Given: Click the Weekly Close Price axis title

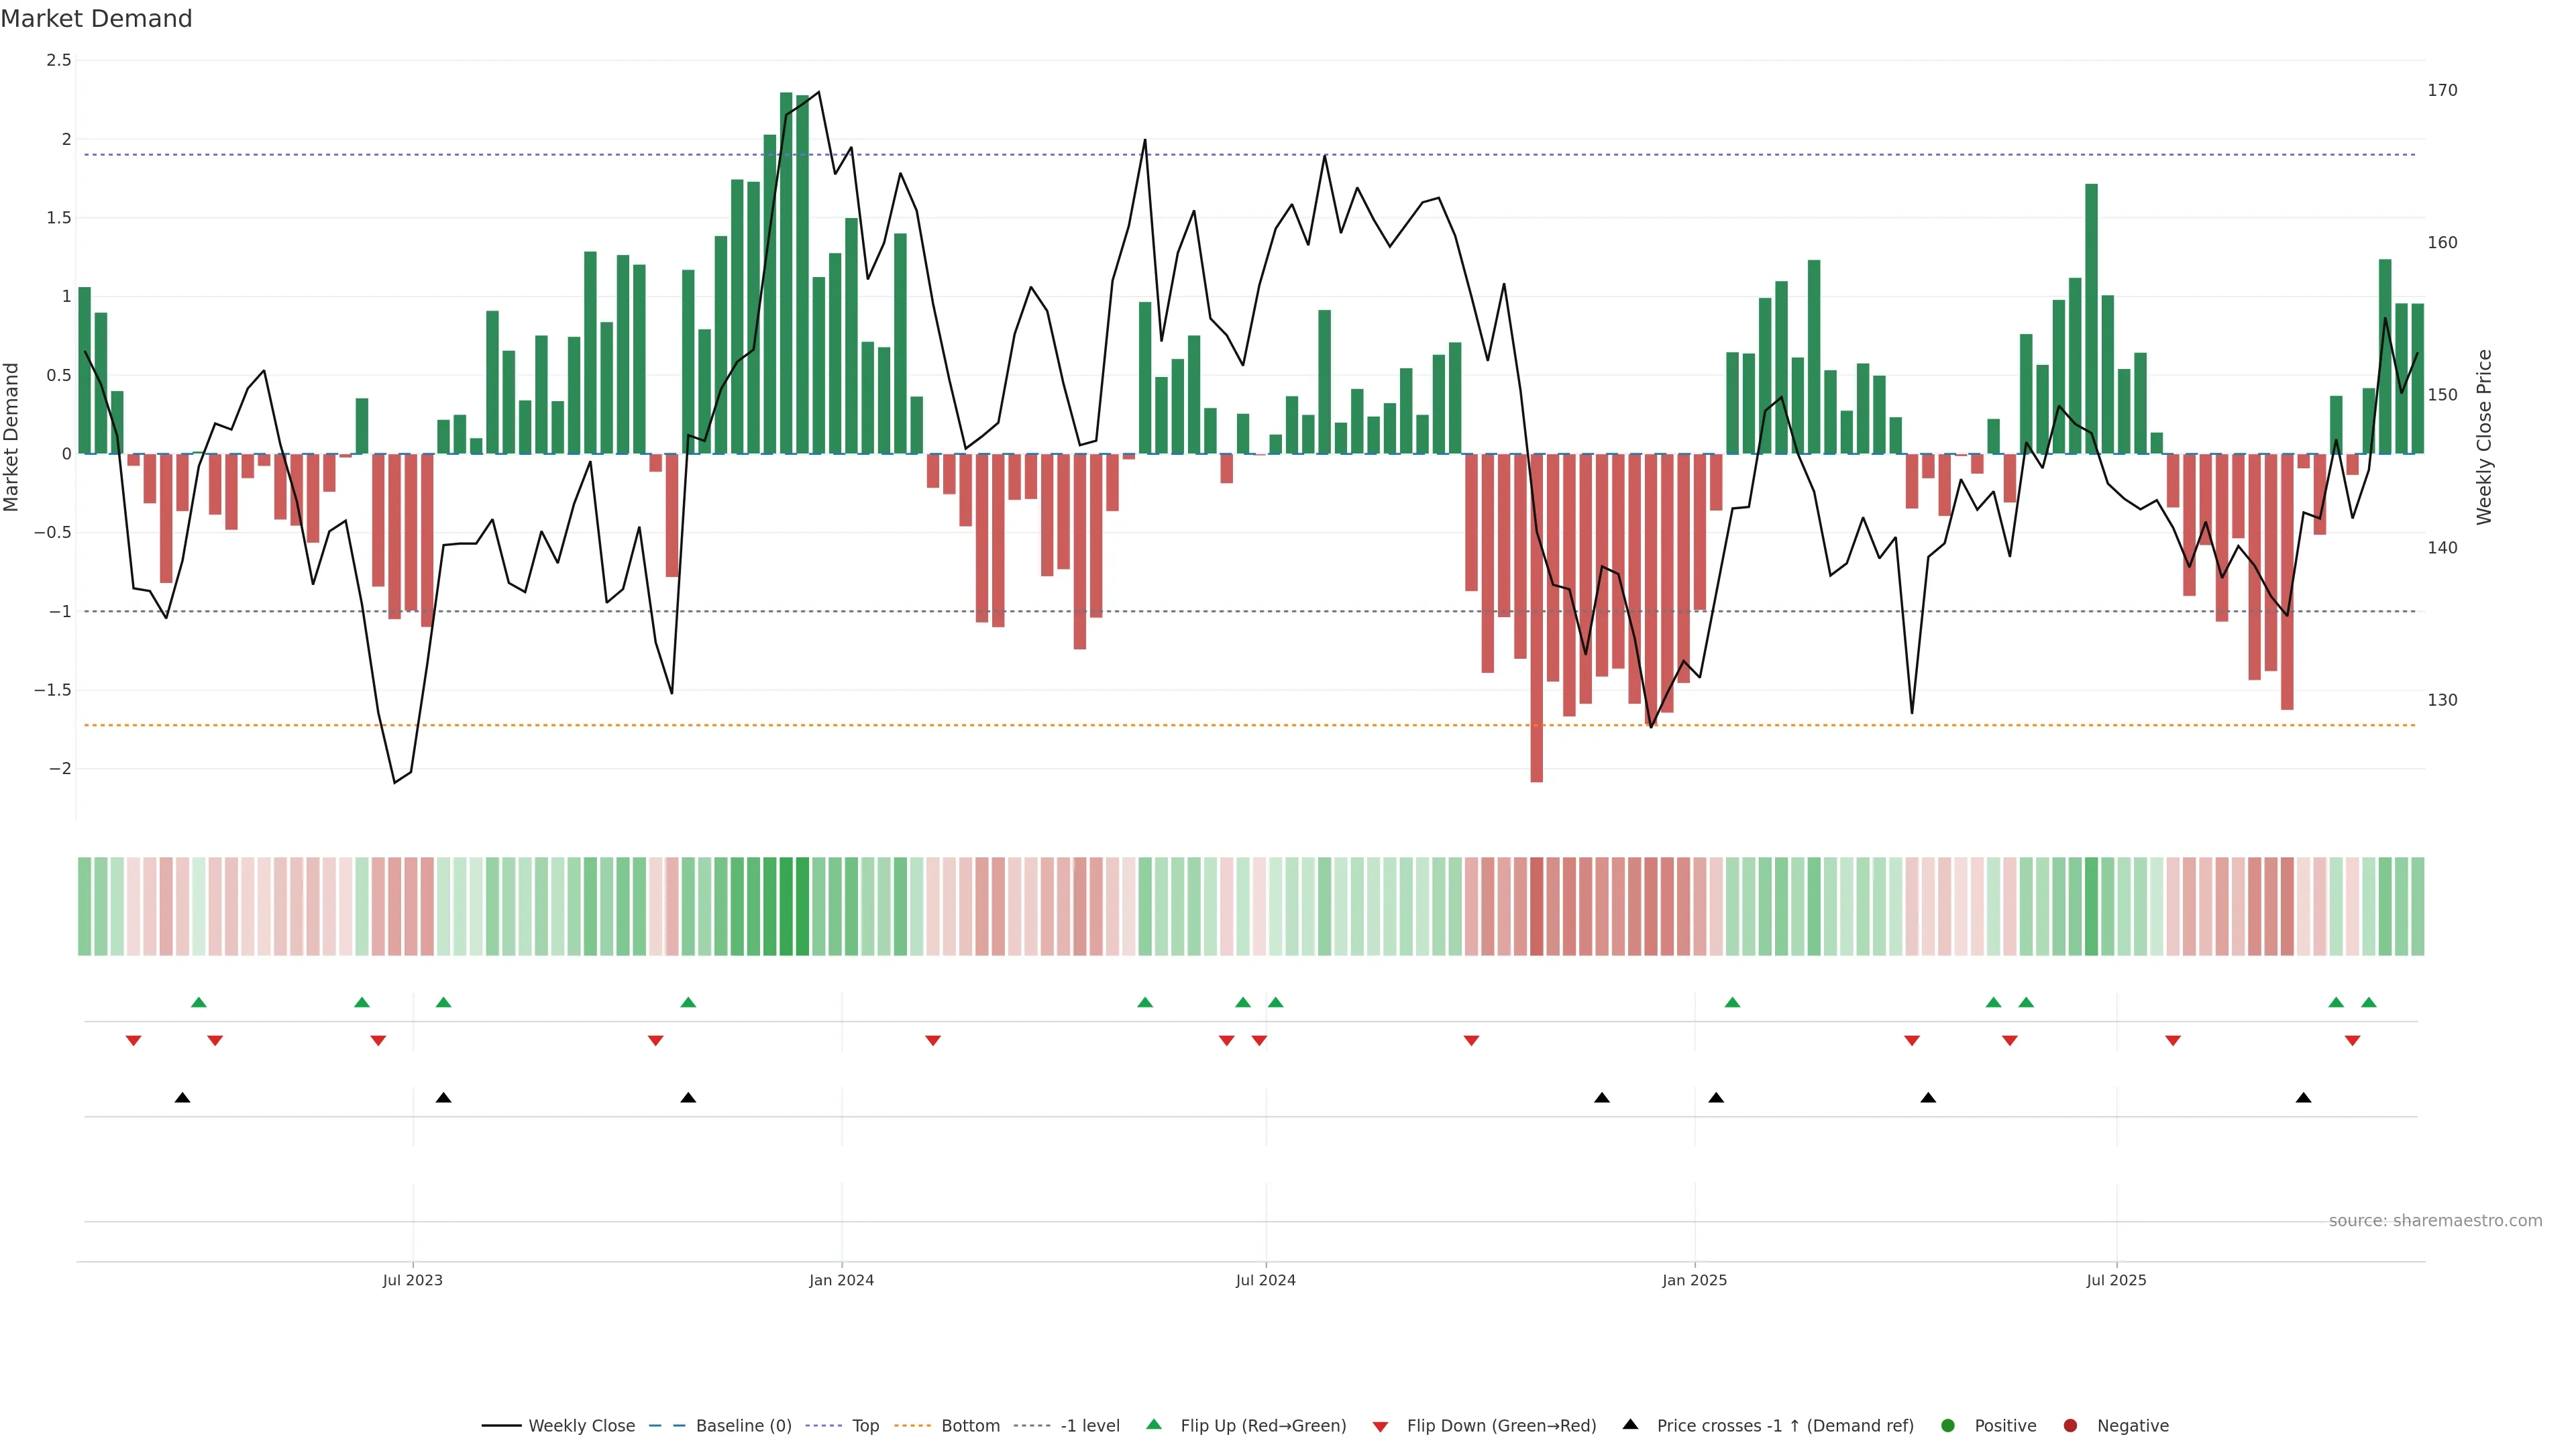Looking at the screenshot, I should 2484,437.
